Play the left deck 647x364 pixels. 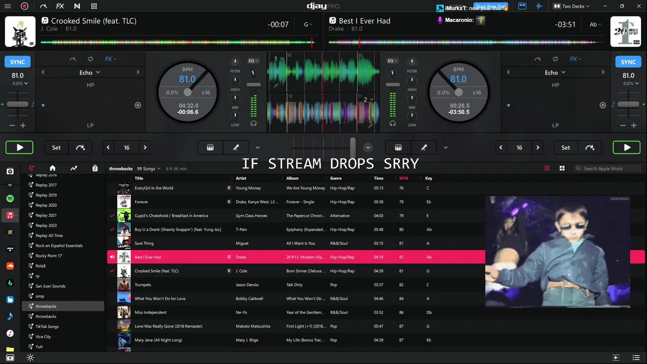pos(20,148)
